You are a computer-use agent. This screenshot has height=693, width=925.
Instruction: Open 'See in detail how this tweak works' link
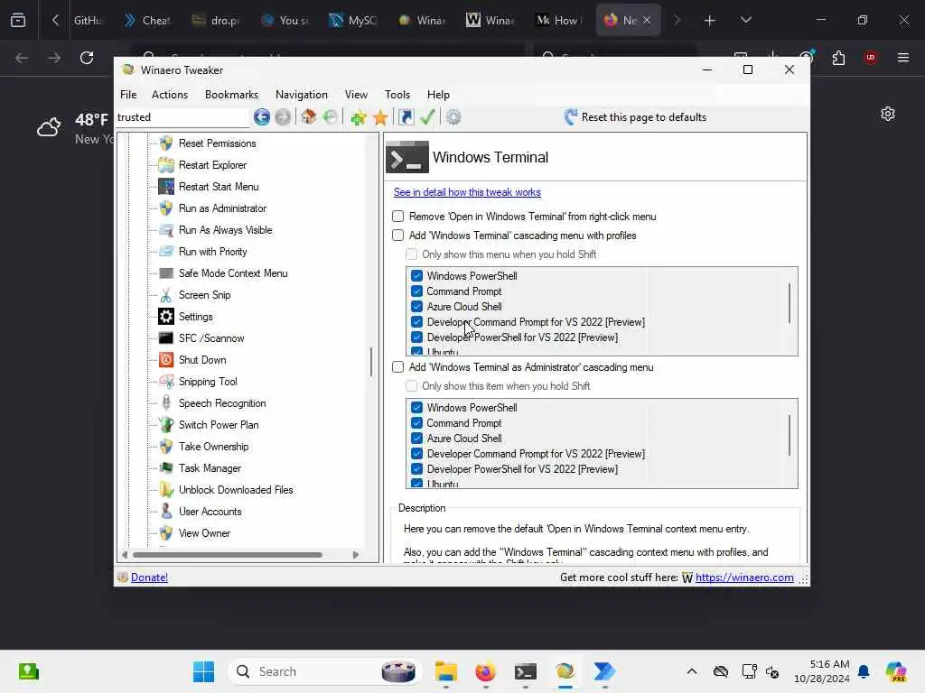[467, 192]
